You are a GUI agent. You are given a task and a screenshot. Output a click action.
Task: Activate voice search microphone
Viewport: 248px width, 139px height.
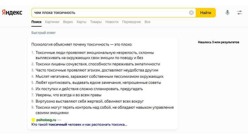[x=227, y=13]
